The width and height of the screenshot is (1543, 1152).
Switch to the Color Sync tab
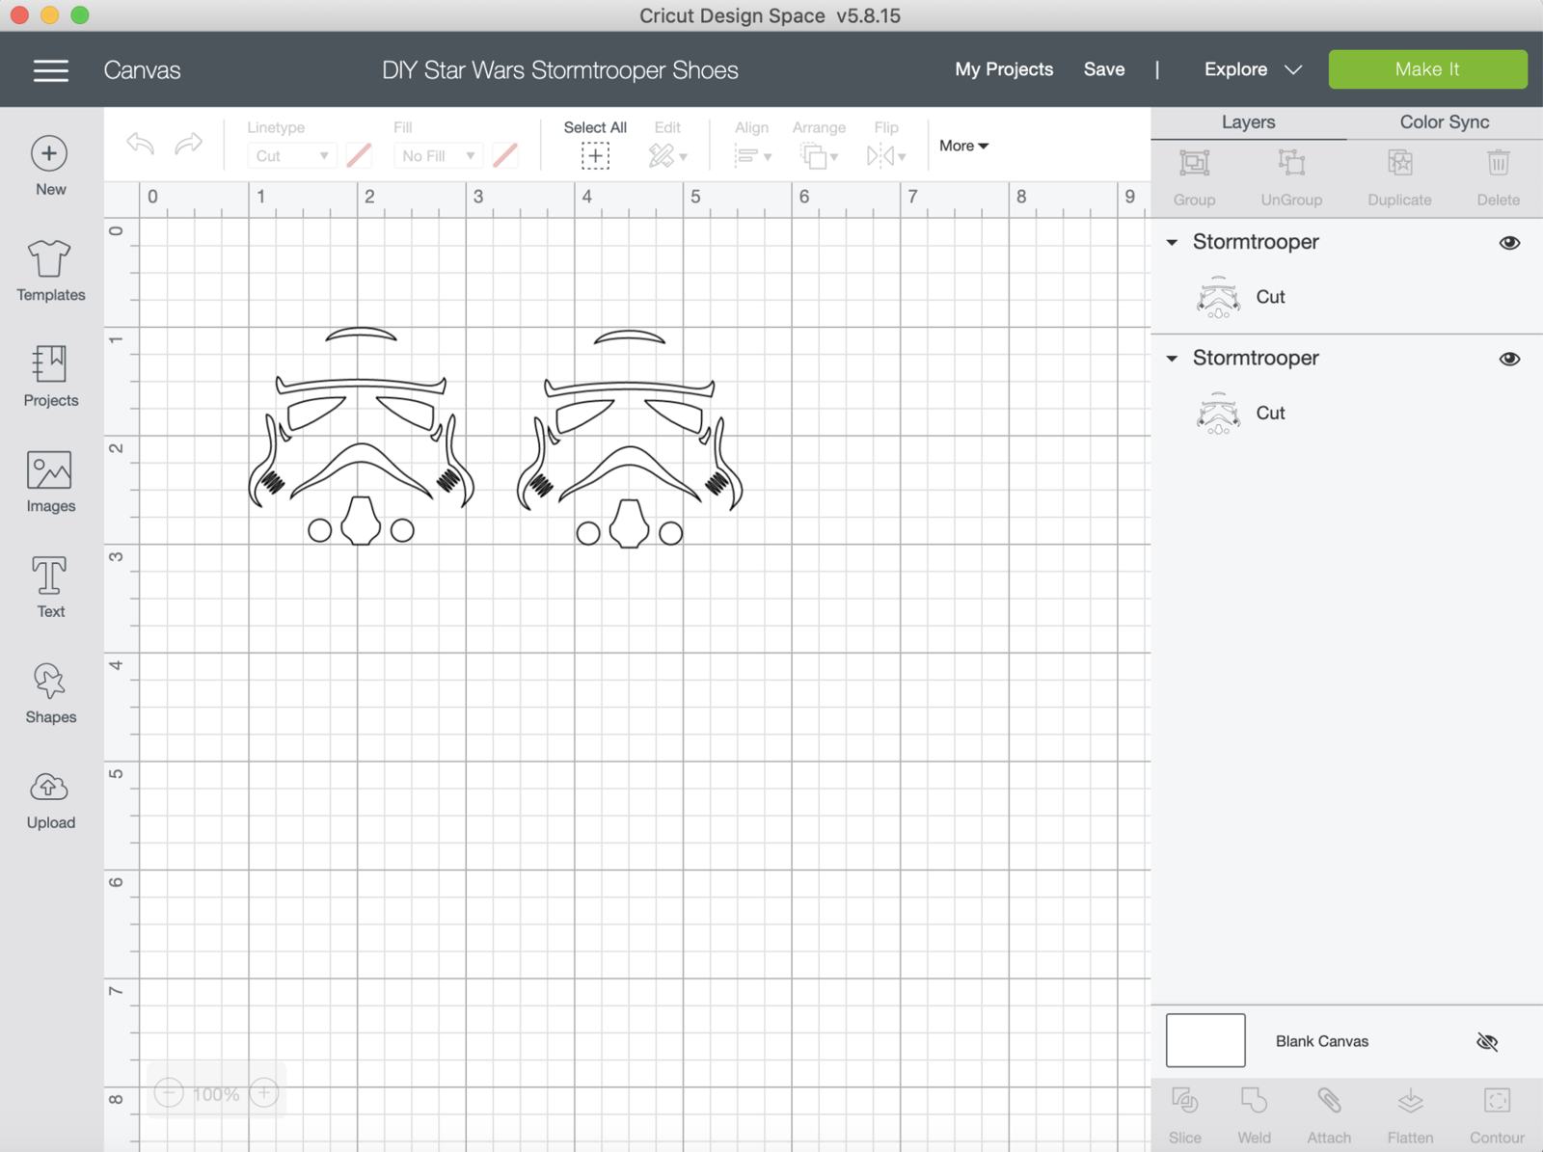pos(1444,122)
